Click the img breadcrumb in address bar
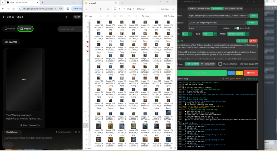Screen dimensions: 277x151 (x=129, y=9)
